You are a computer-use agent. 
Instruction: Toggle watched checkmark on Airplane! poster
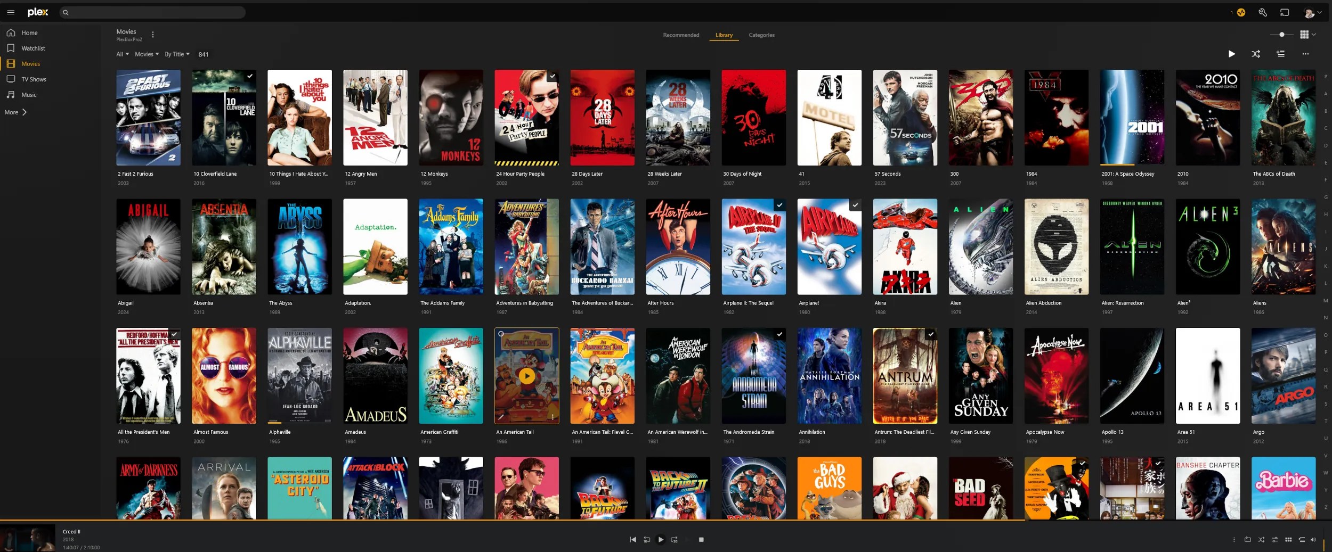855,205
